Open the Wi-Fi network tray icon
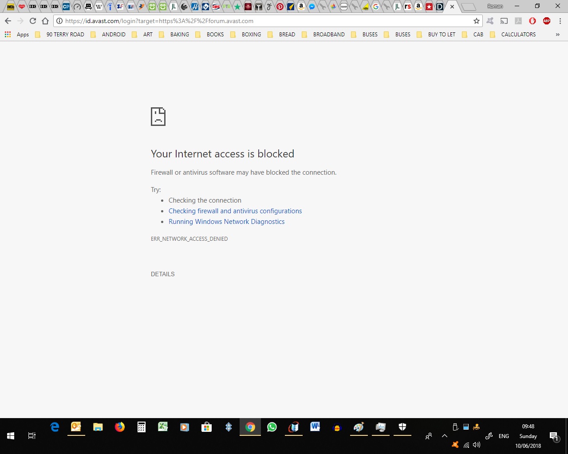The width and height of the screenshot is (568, 454). pos(466,445)
